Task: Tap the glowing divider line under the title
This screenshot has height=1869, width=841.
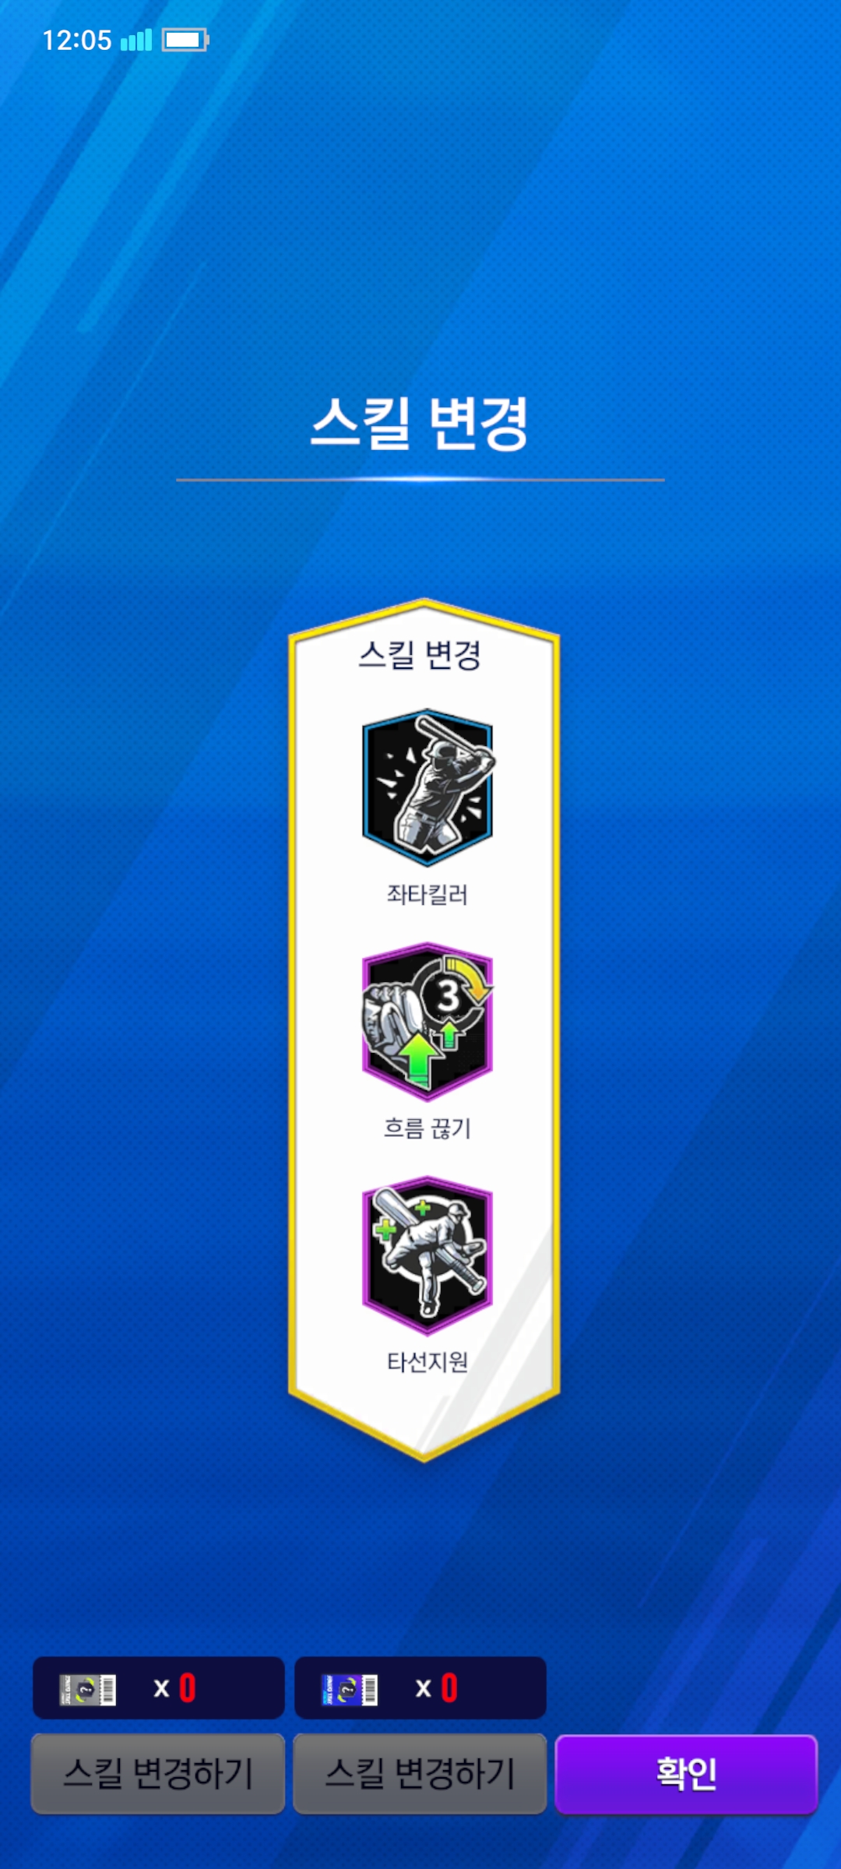Action: coord(420,480)
